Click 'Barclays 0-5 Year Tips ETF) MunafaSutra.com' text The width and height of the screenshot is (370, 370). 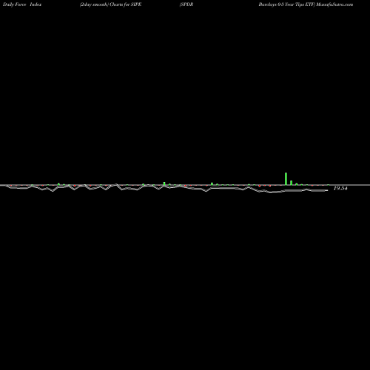point(306,4)
